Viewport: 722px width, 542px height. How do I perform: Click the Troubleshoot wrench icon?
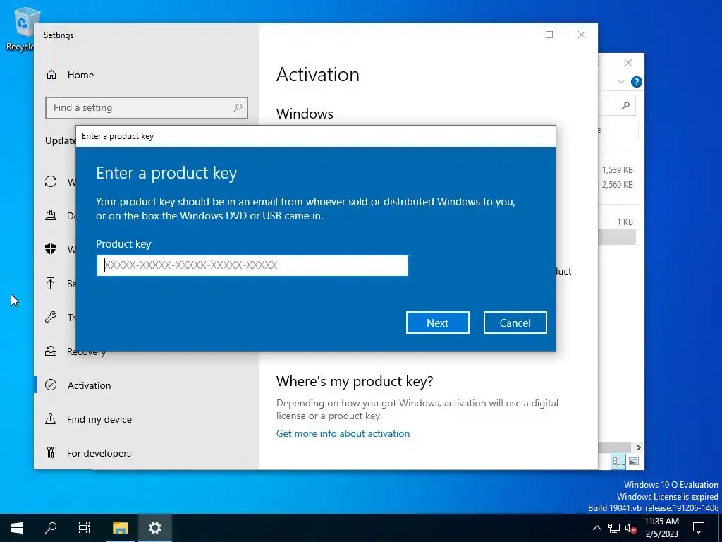51,317
